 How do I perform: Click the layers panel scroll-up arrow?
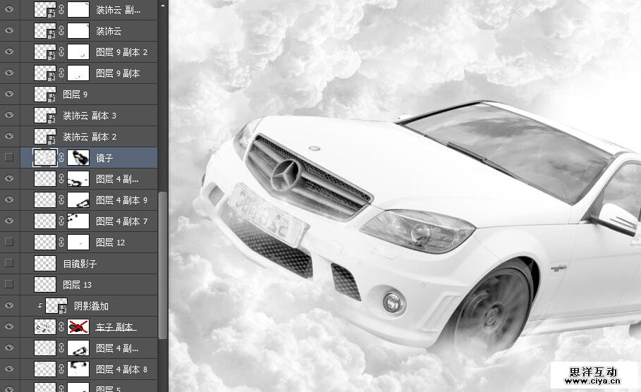point(163,6)
